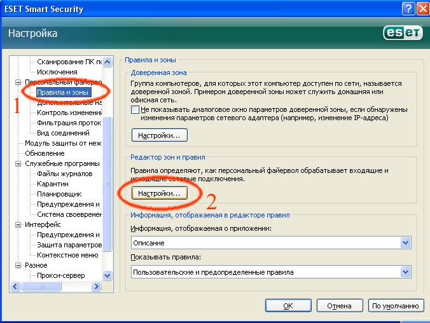Open 'Карантин' tree item

coord(53,184)
